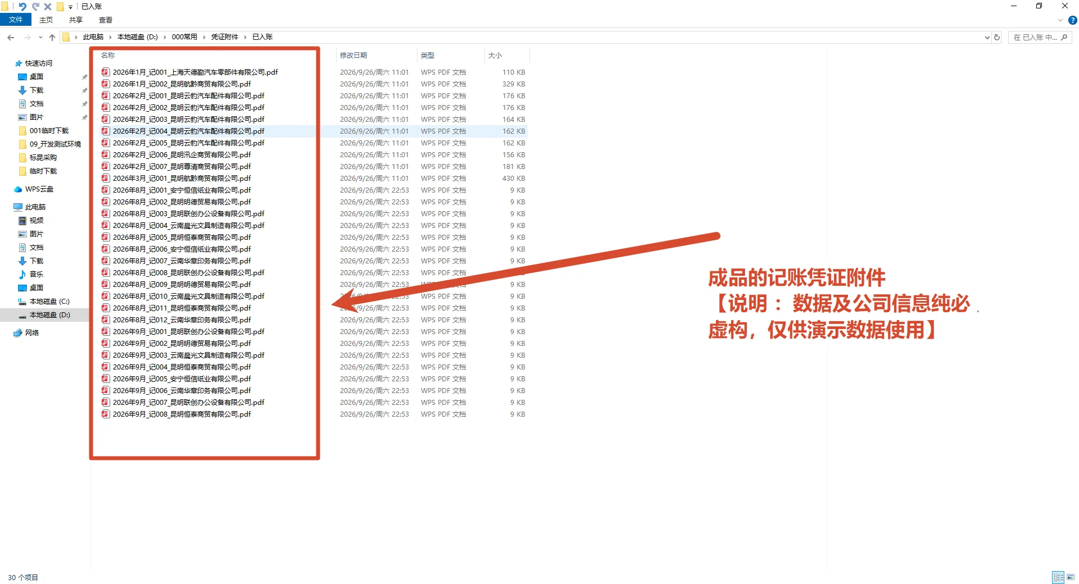Click 凭证附件 in the address breadcrumb
Screen dimensions: 1079x584
pyautogui.click(x=225, y=37)
